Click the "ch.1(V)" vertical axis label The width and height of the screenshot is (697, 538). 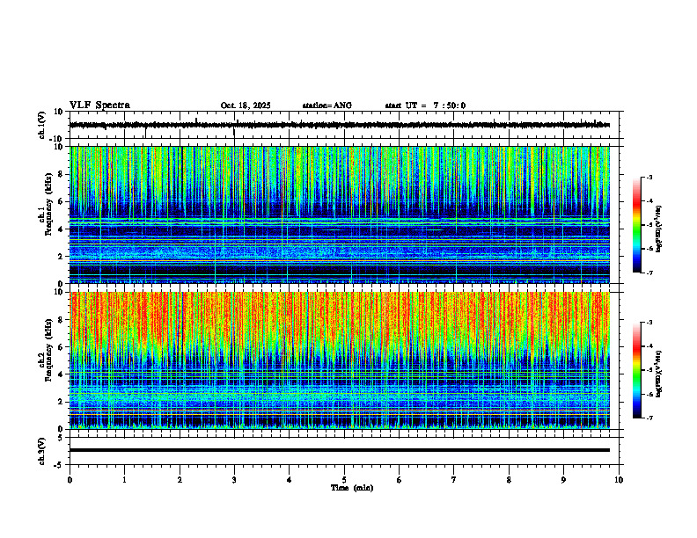tap(42, 125)
